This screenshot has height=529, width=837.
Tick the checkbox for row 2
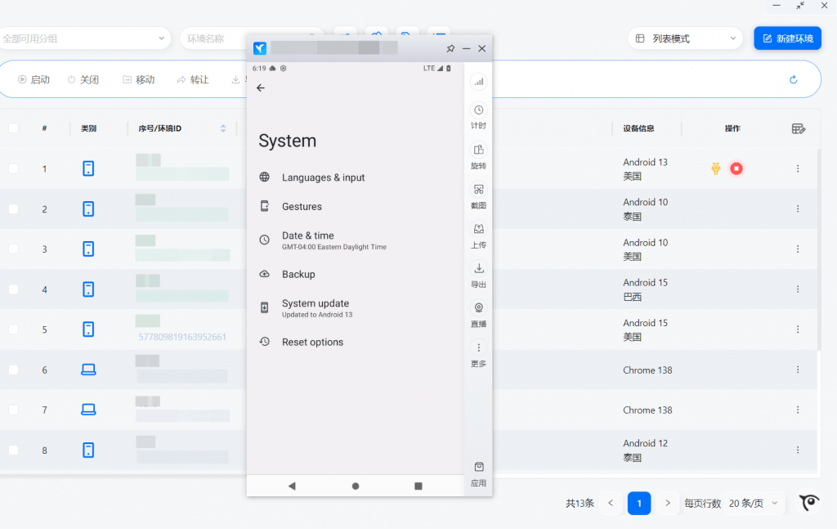pos(13,209)
